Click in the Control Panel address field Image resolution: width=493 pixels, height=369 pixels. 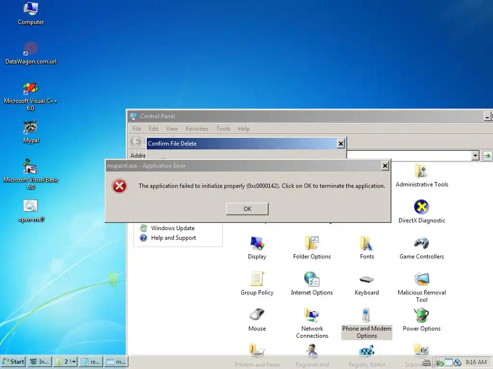click(x=409, y=156)
